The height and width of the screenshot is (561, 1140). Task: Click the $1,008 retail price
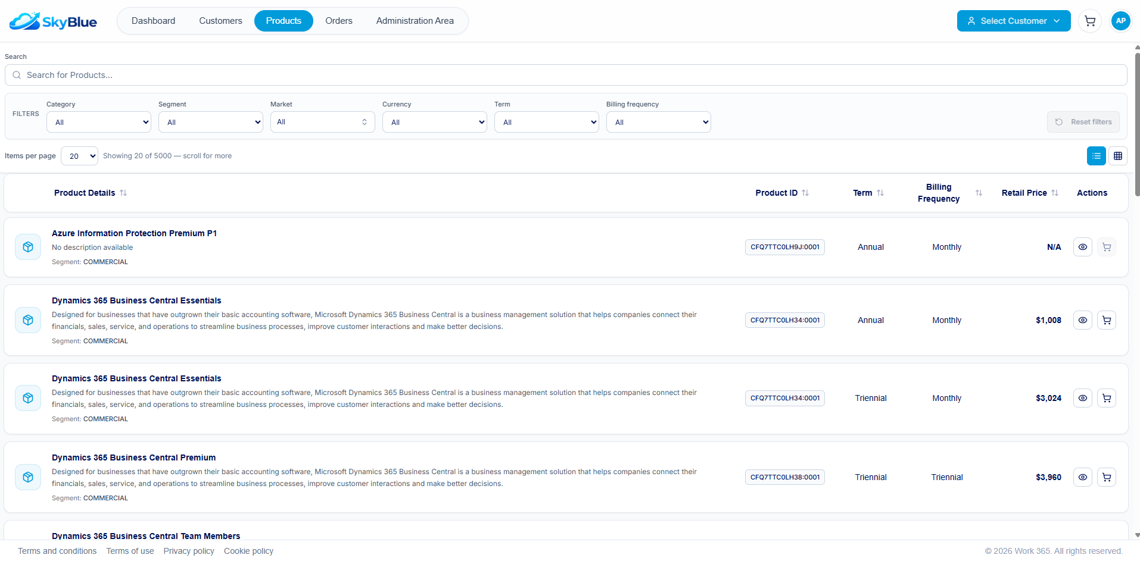1048,320
